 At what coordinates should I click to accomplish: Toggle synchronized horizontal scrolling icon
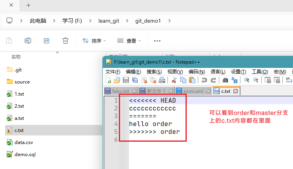click(277, 80)
